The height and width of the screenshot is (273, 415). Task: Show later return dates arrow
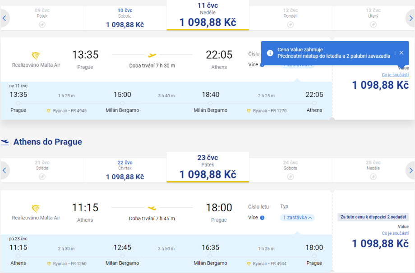click(x=410, y=170)
